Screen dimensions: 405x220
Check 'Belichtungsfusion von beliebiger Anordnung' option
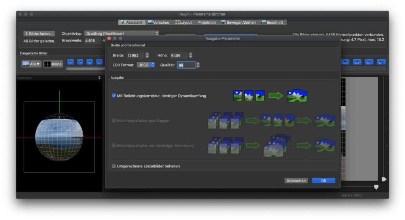click(x=114, y=145)
